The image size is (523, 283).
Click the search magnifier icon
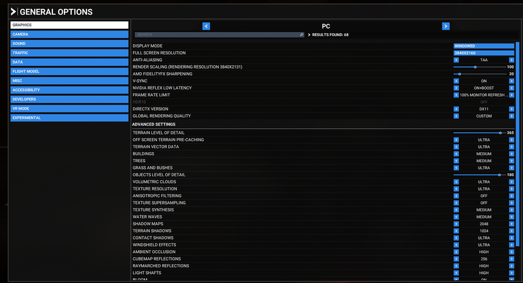[x=301, y=35]
